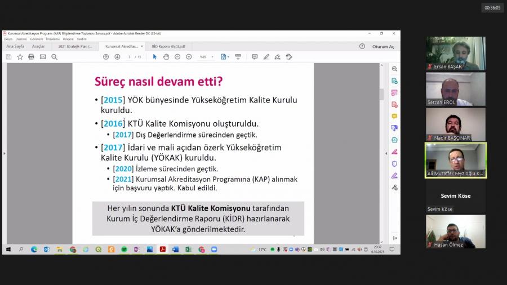Go to next page with down arrow

coord(117,57)
